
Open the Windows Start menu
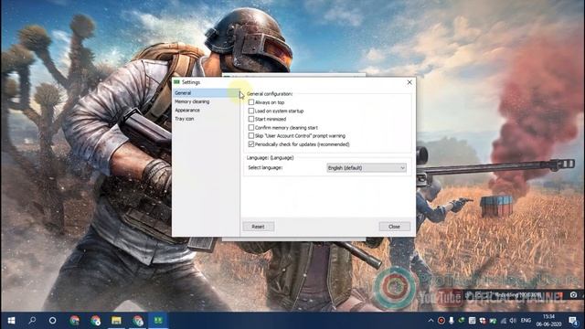pos(11,321)
